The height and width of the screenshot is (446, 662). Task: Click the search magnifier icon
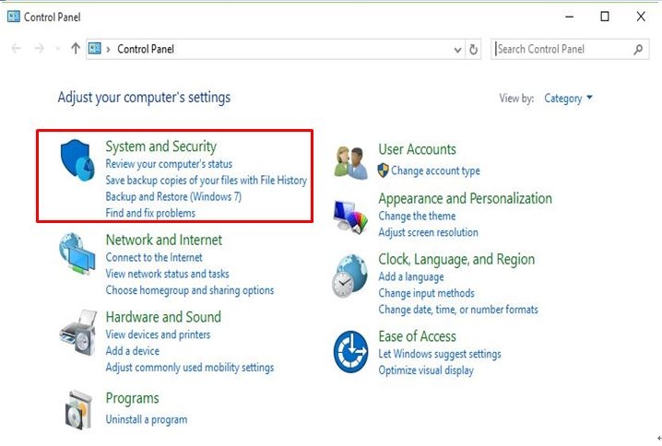[x=638, y=50]
